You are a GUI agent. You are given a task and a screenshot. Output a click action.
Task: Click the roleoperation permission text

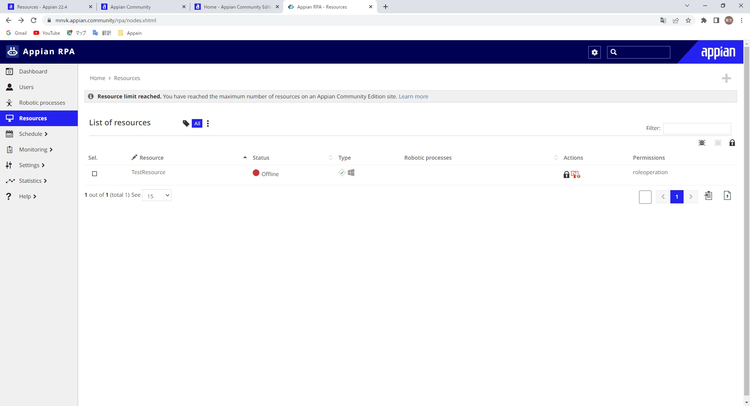point(650,172)
